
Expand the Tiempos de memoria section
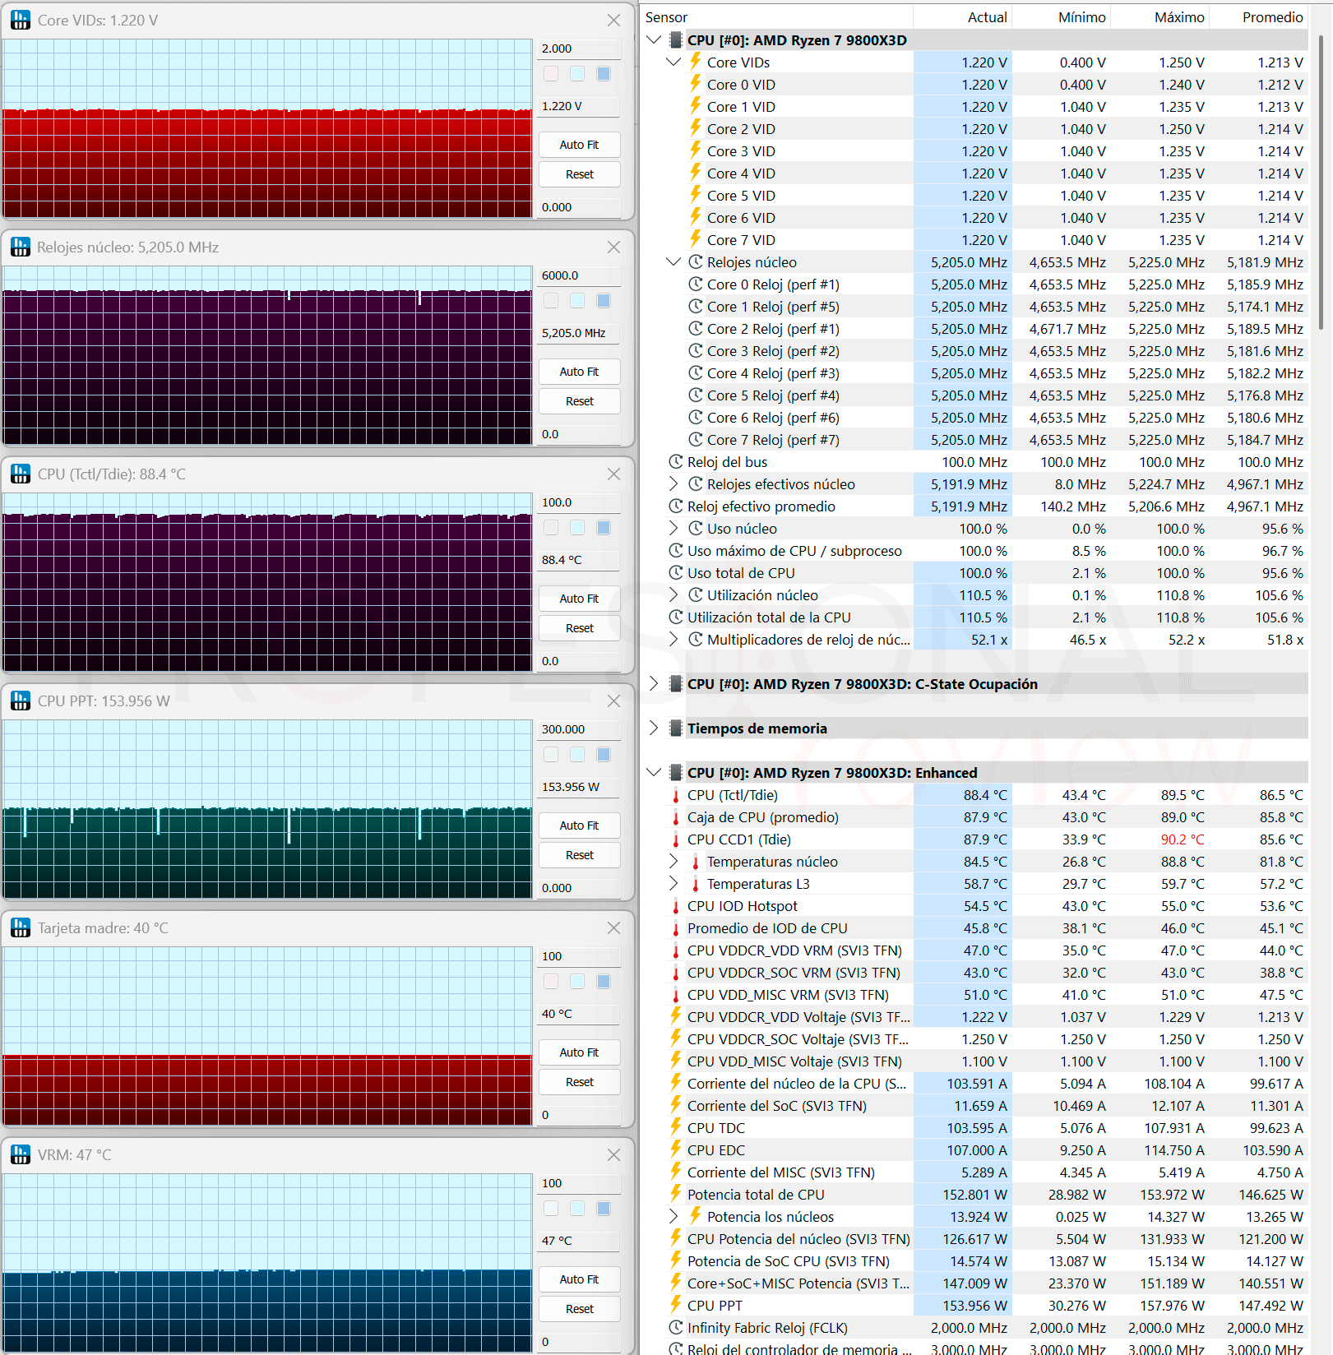(x=654, y=728)
